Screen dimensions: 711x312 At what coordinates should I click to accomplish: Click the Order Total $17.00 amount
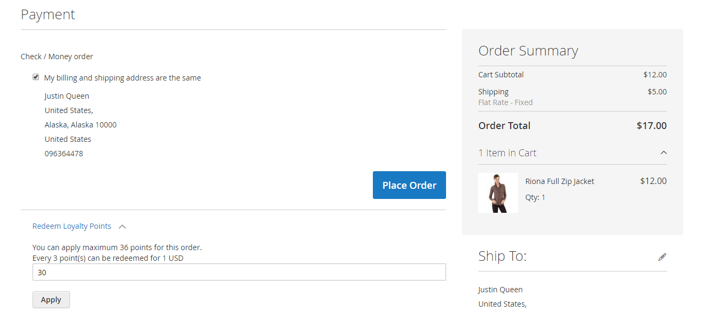[651, 126]
